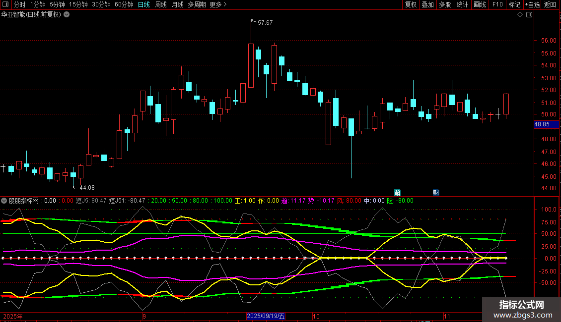Open F10 company information

[497, 4]
